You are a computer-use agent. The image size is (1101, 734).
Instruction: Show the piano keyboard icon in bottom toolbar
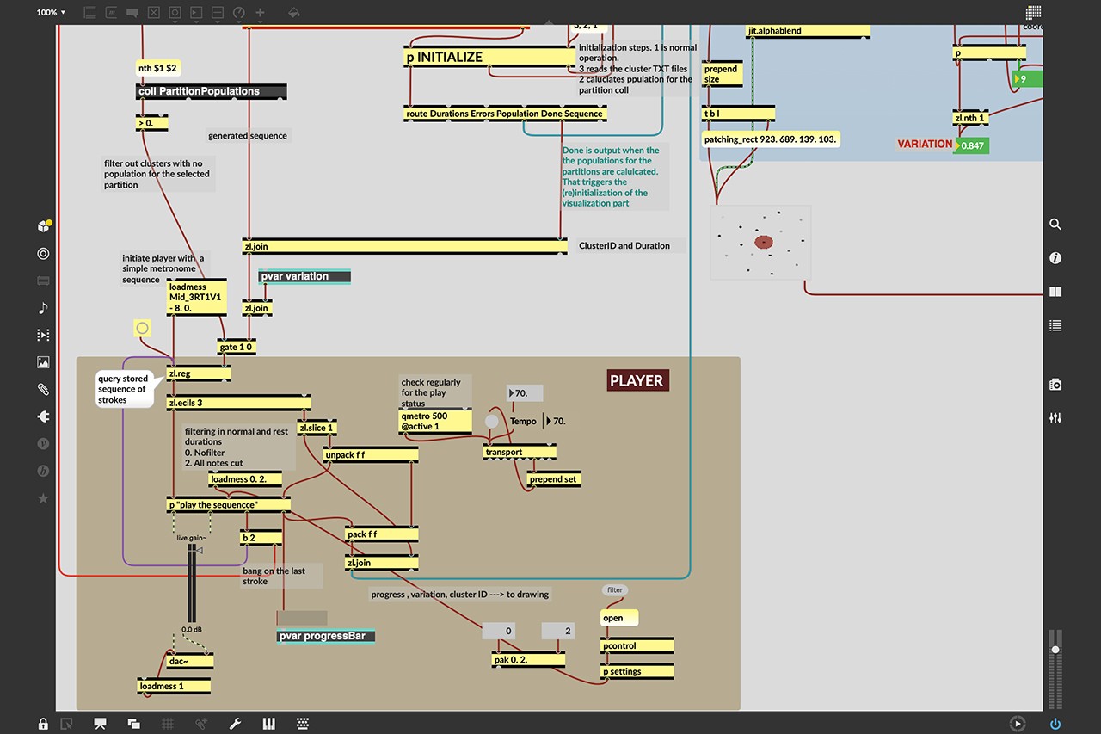coord(268,724)
